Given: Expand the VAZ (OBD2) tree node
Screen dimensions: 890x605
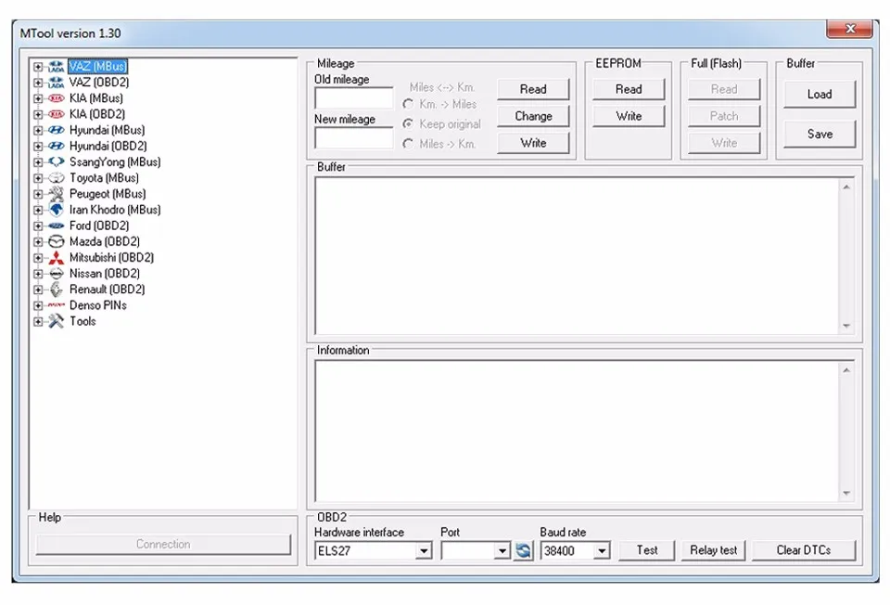Looking at the screenshot, I should [38, 83].
